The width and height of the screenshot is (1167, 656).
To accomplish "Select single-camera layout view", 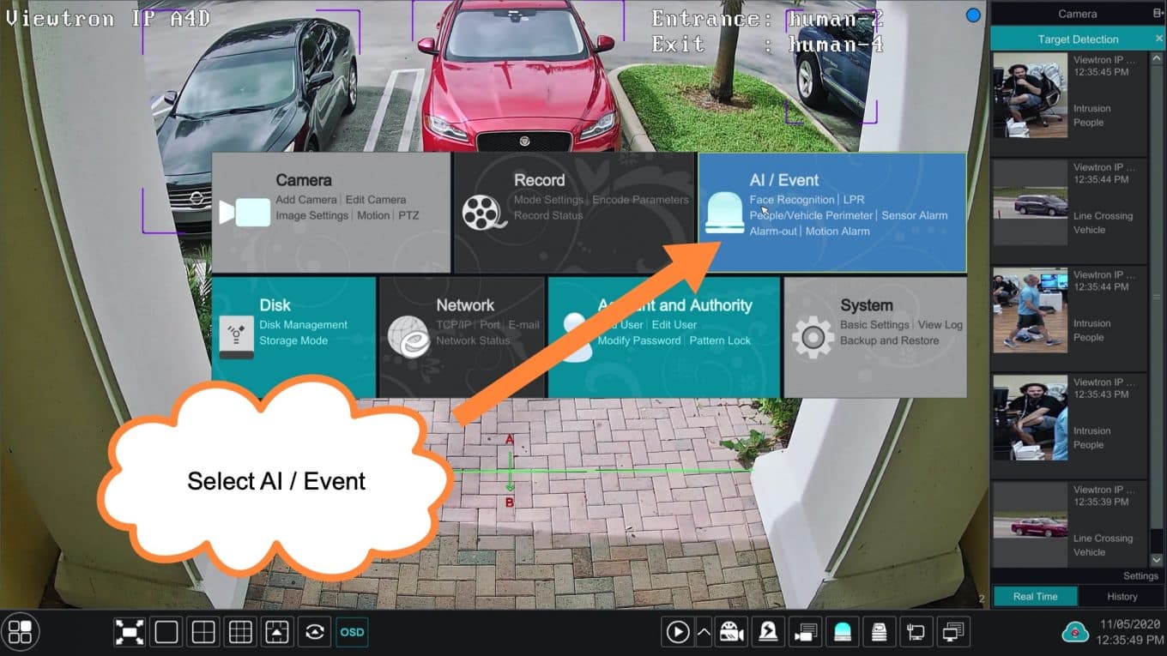I will pyautogui.click(x=166, y=632).
